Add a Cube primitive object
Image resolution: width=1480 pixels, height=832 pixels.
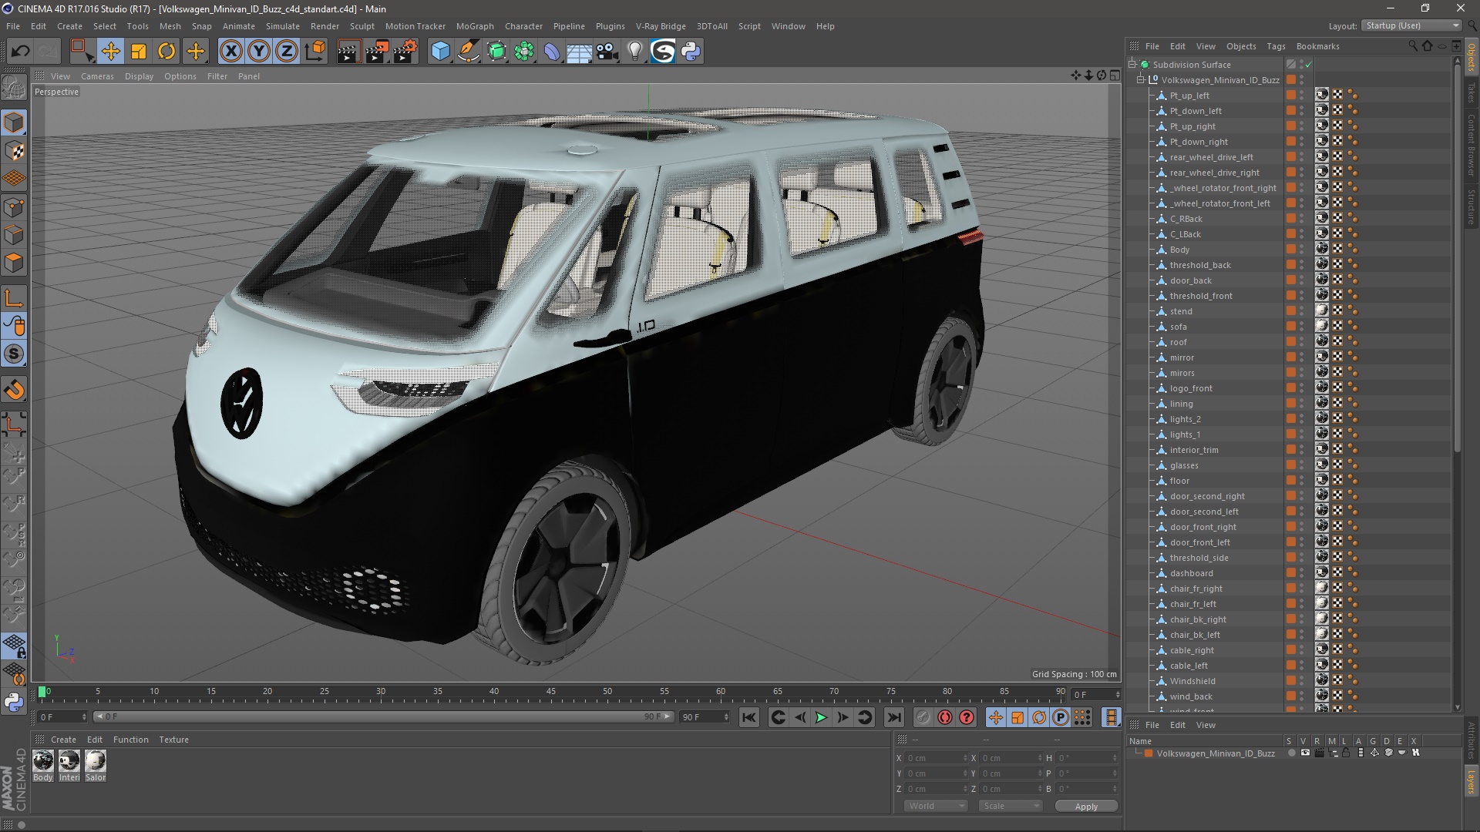tap(440, 52)
